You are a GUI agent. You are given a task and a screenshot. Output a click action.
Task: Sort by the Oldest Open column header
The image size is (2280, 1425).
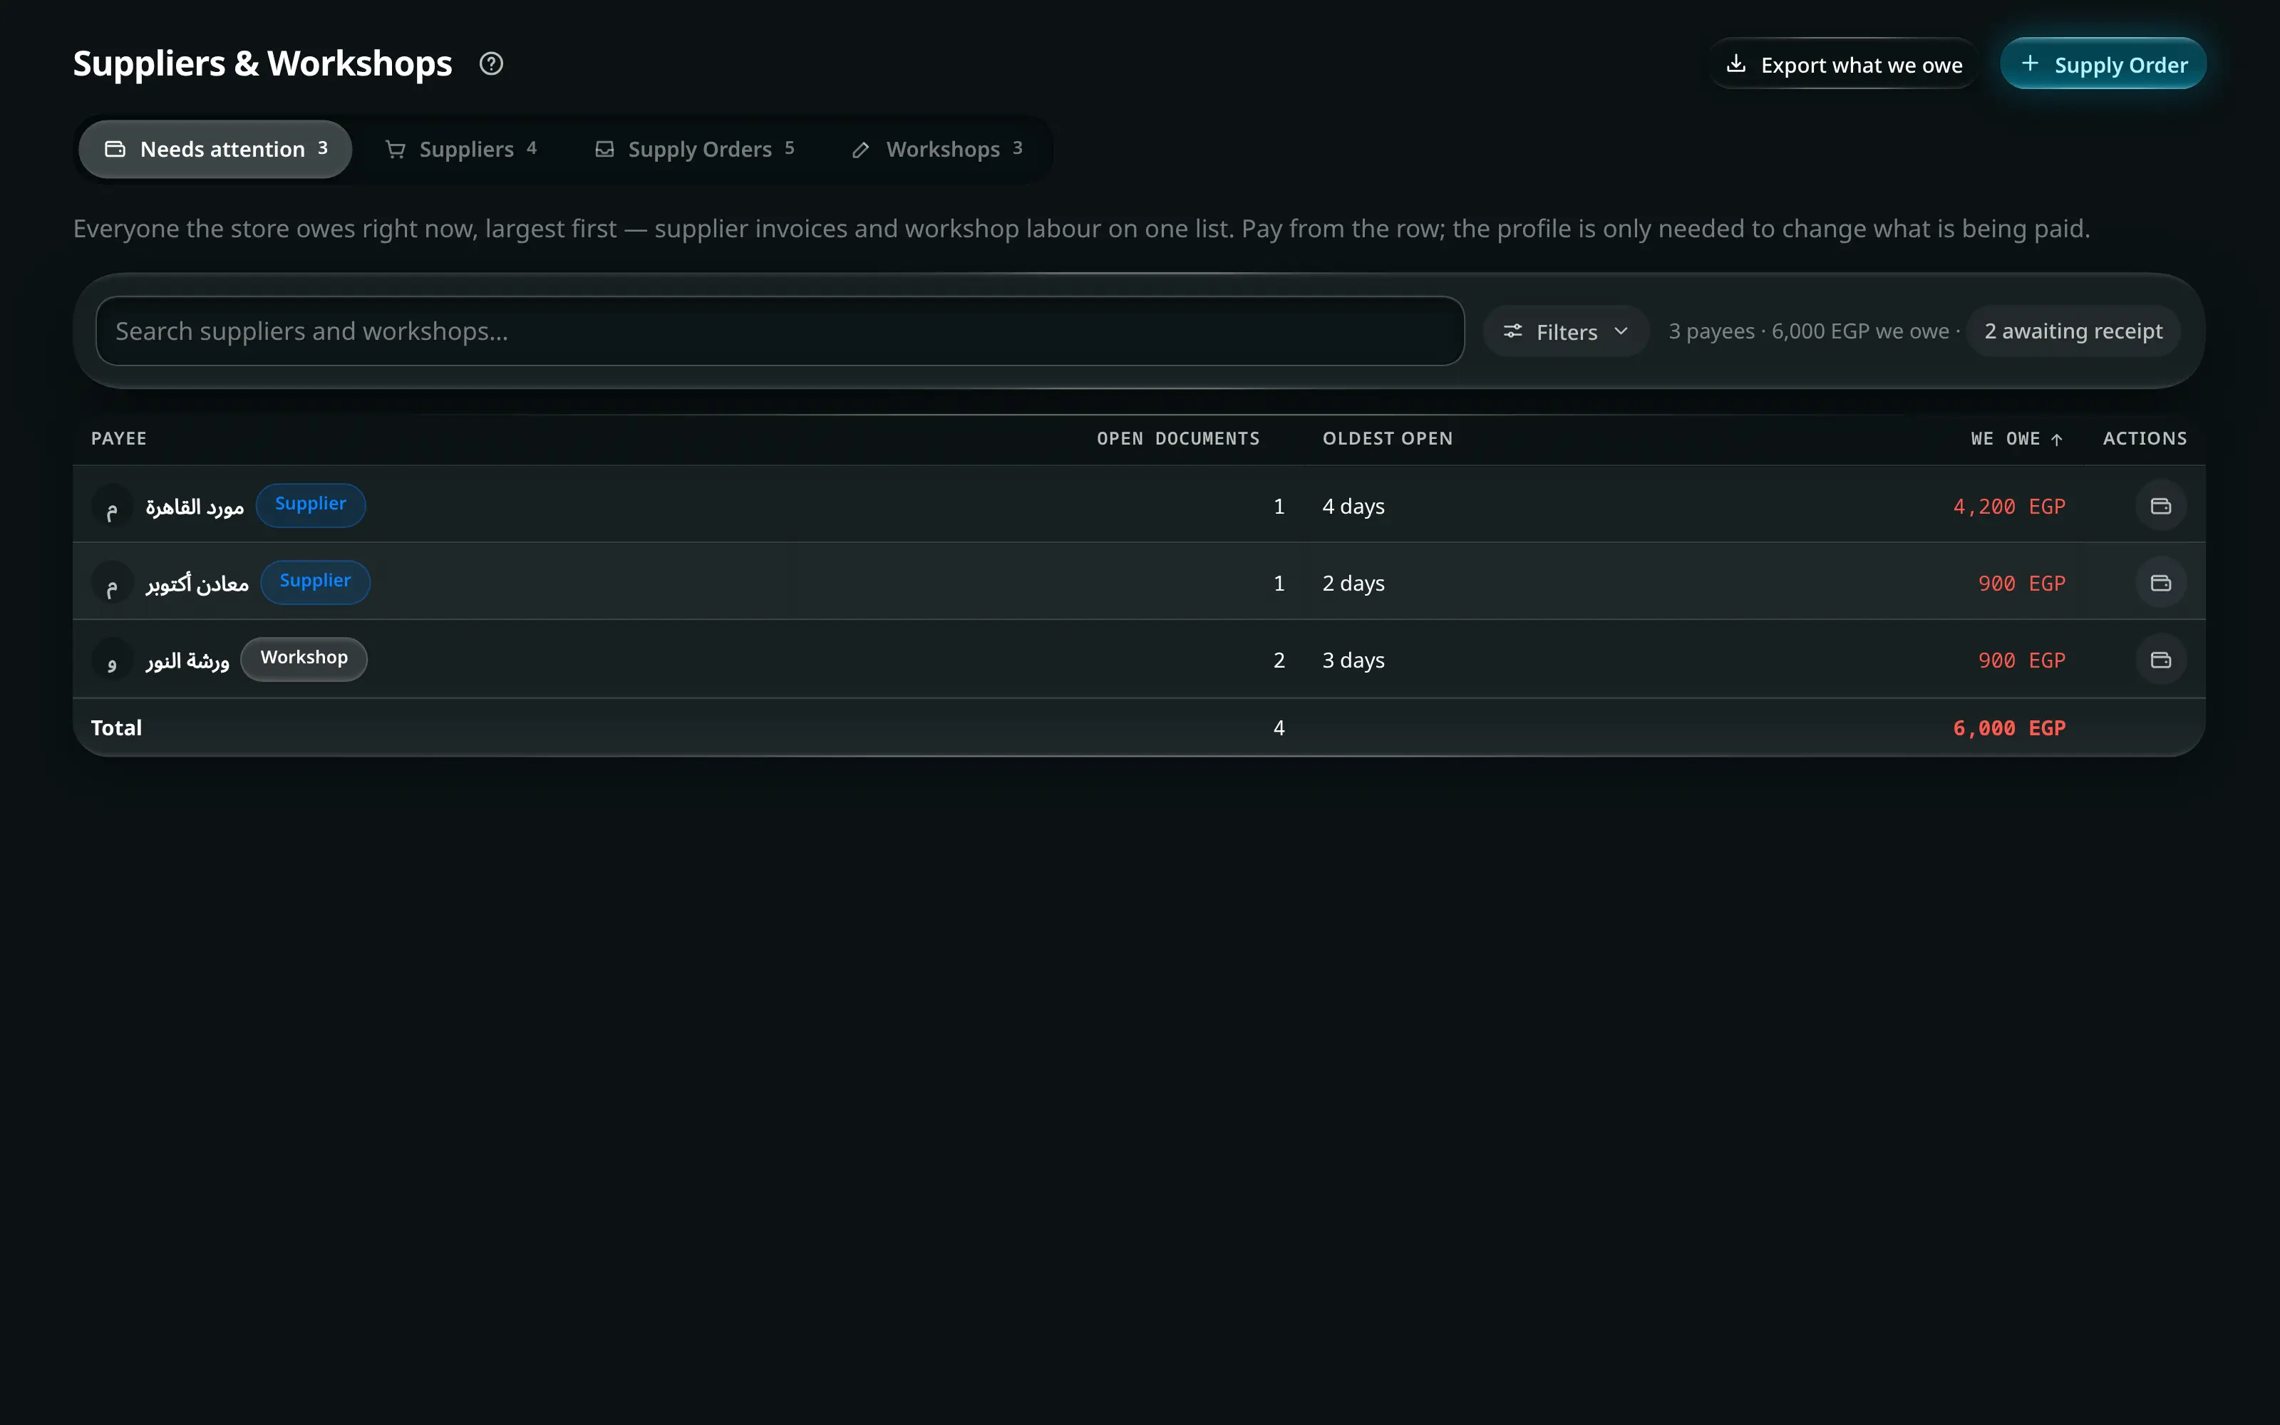click(x=1386, y=438)
